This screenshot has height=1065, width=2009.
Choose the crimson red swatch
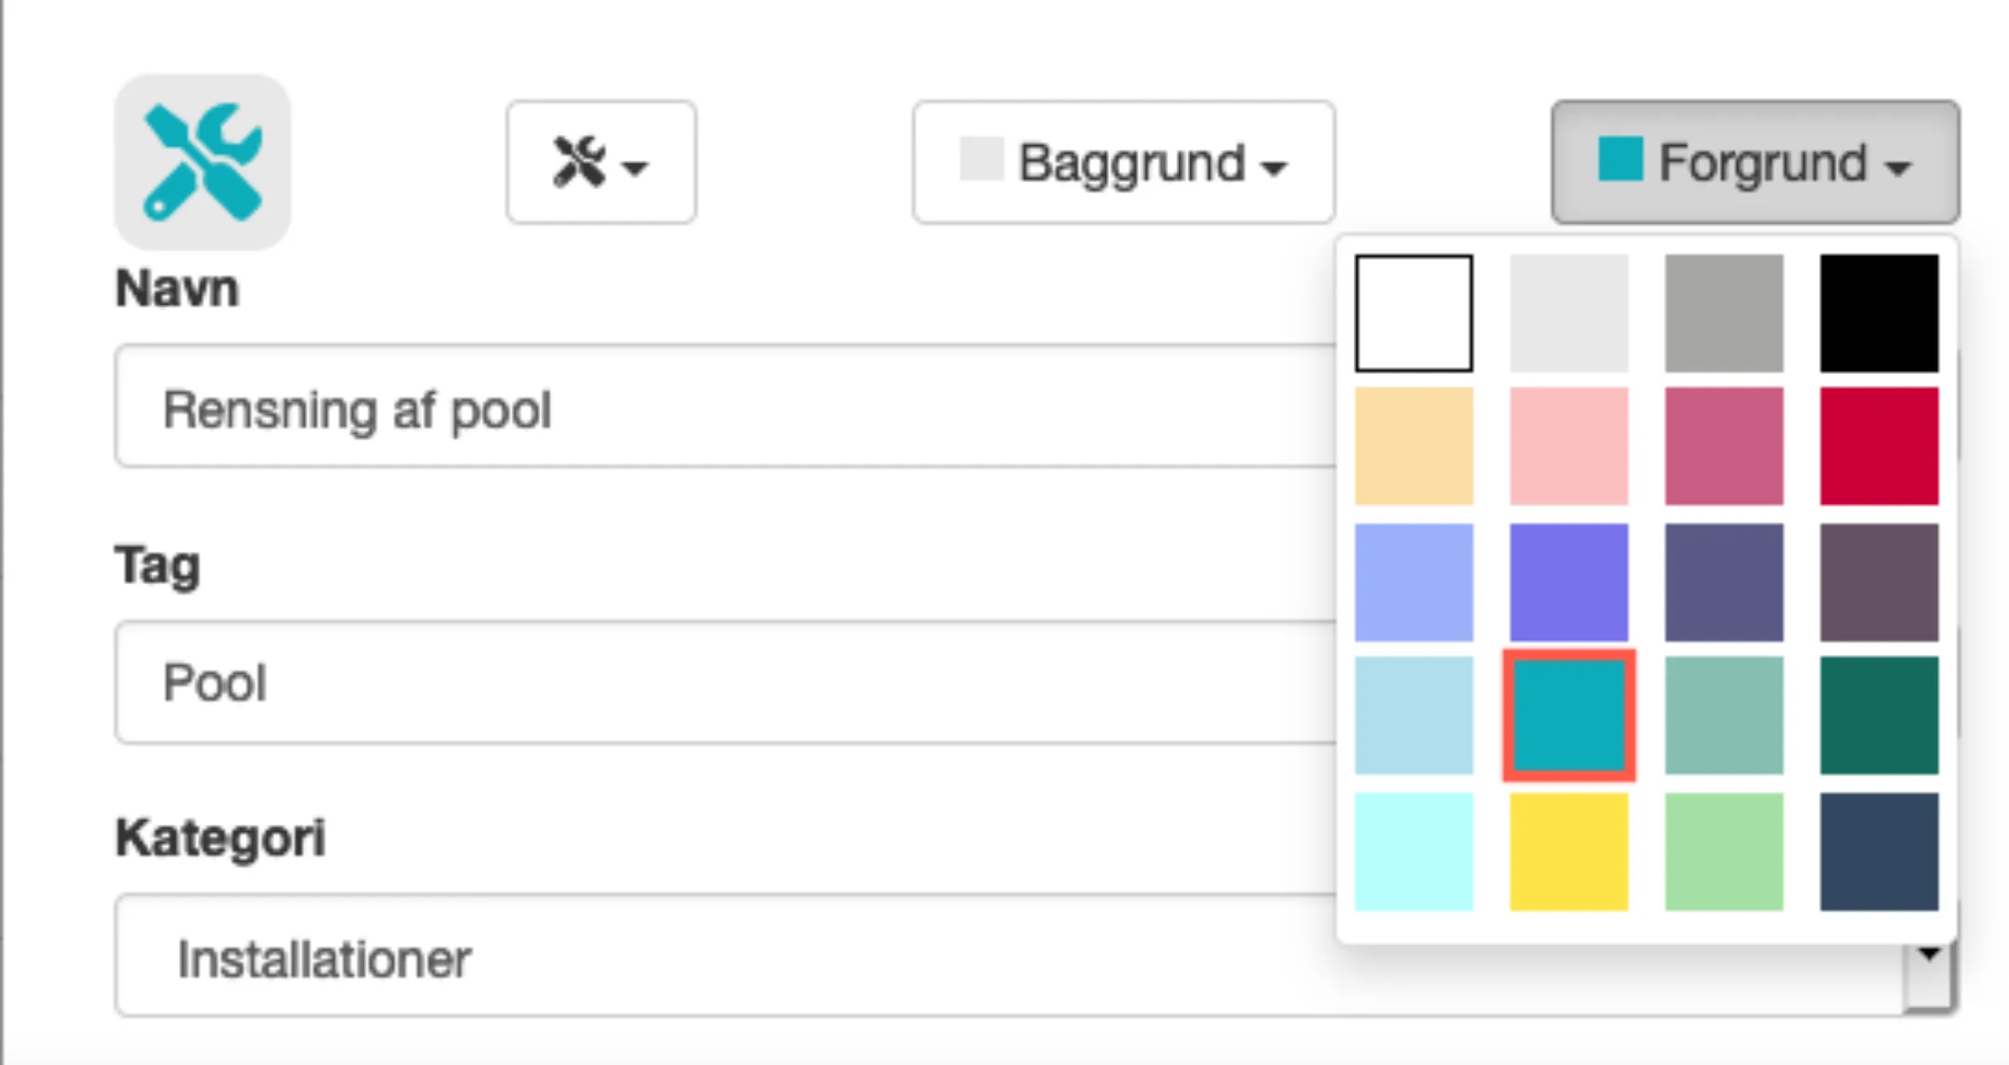tap(1878, 446)
